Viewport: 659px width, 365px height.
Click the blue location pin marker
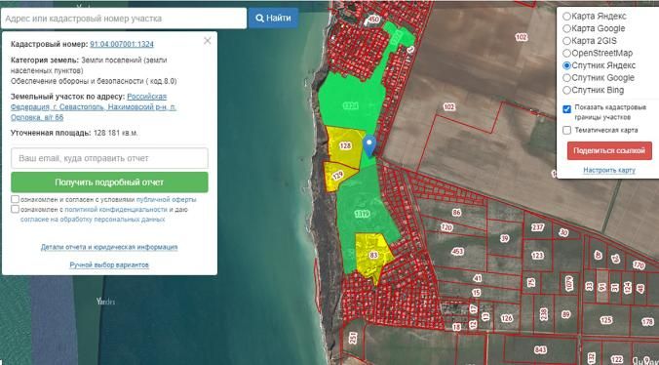coord(369,146)
